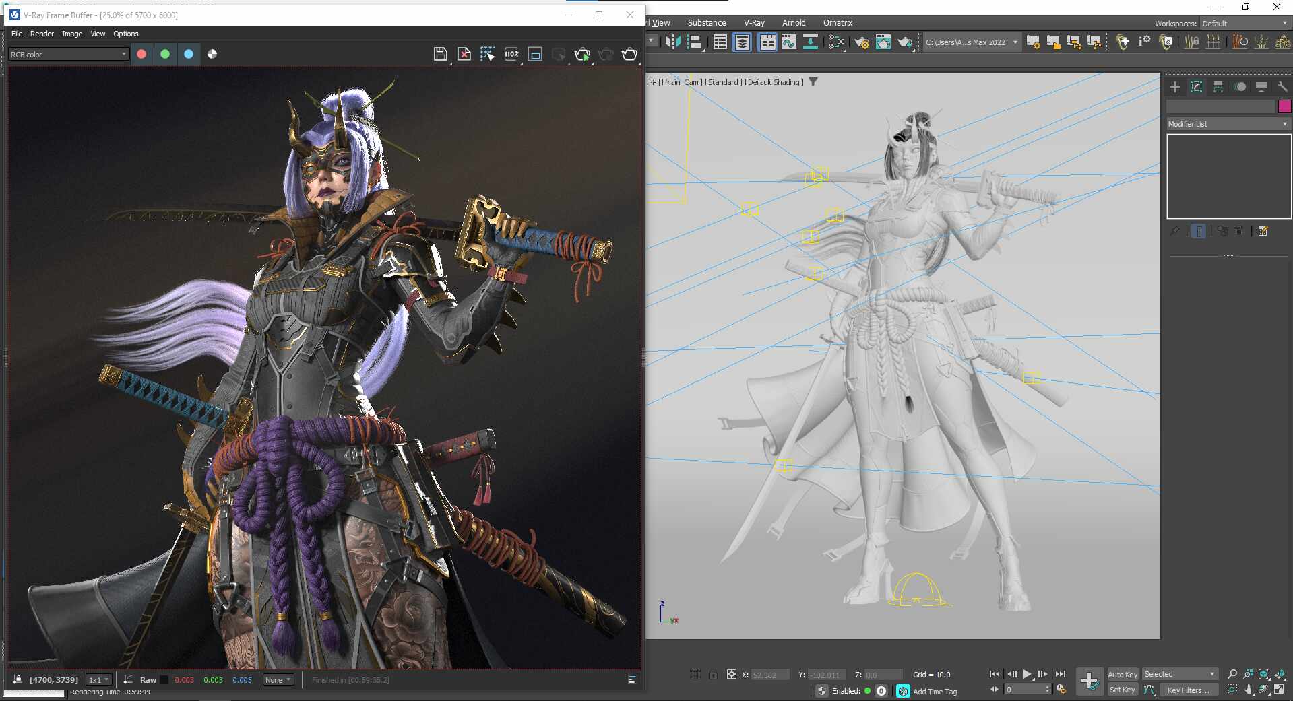This screenshot has height=701, width=1293.
Task: Click the Zoom Extents All icon
Action: click(1279, 674)
